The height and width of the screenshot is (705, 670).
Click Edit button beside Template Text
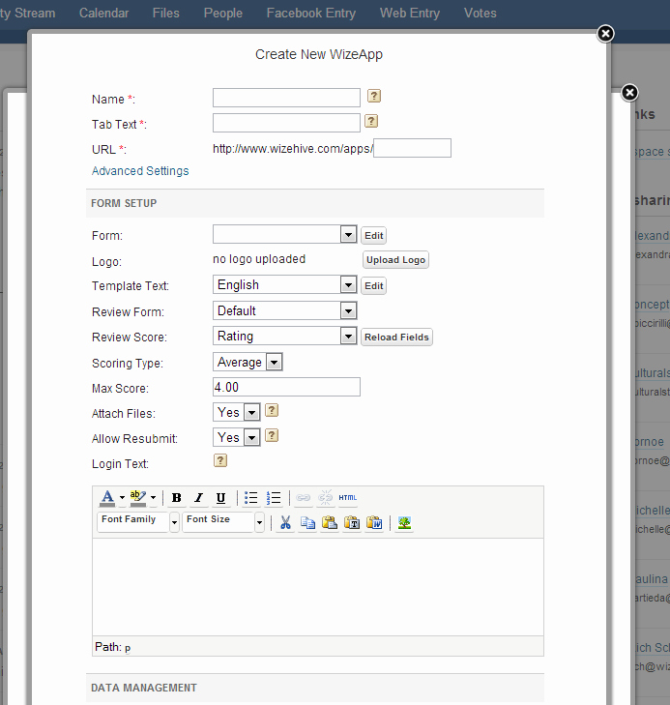[373, 286]
